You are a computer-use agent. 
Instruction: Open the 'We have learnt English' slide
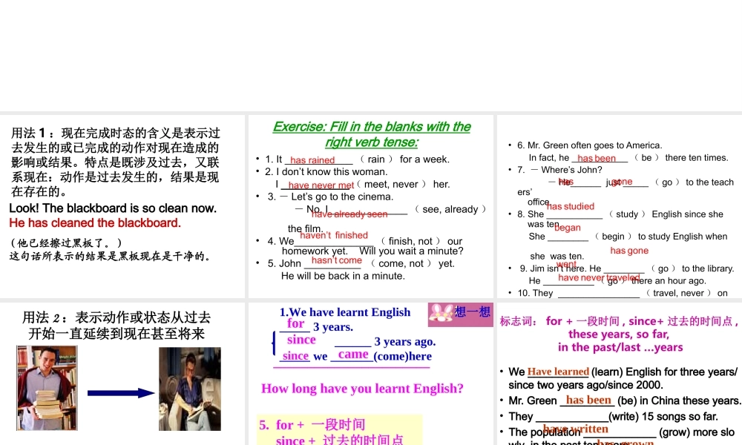371,374
